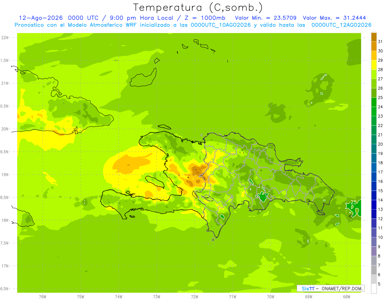
Task: Click the "74W" longitude axis label
Action: pyautogui.click(x=119, y=297)
